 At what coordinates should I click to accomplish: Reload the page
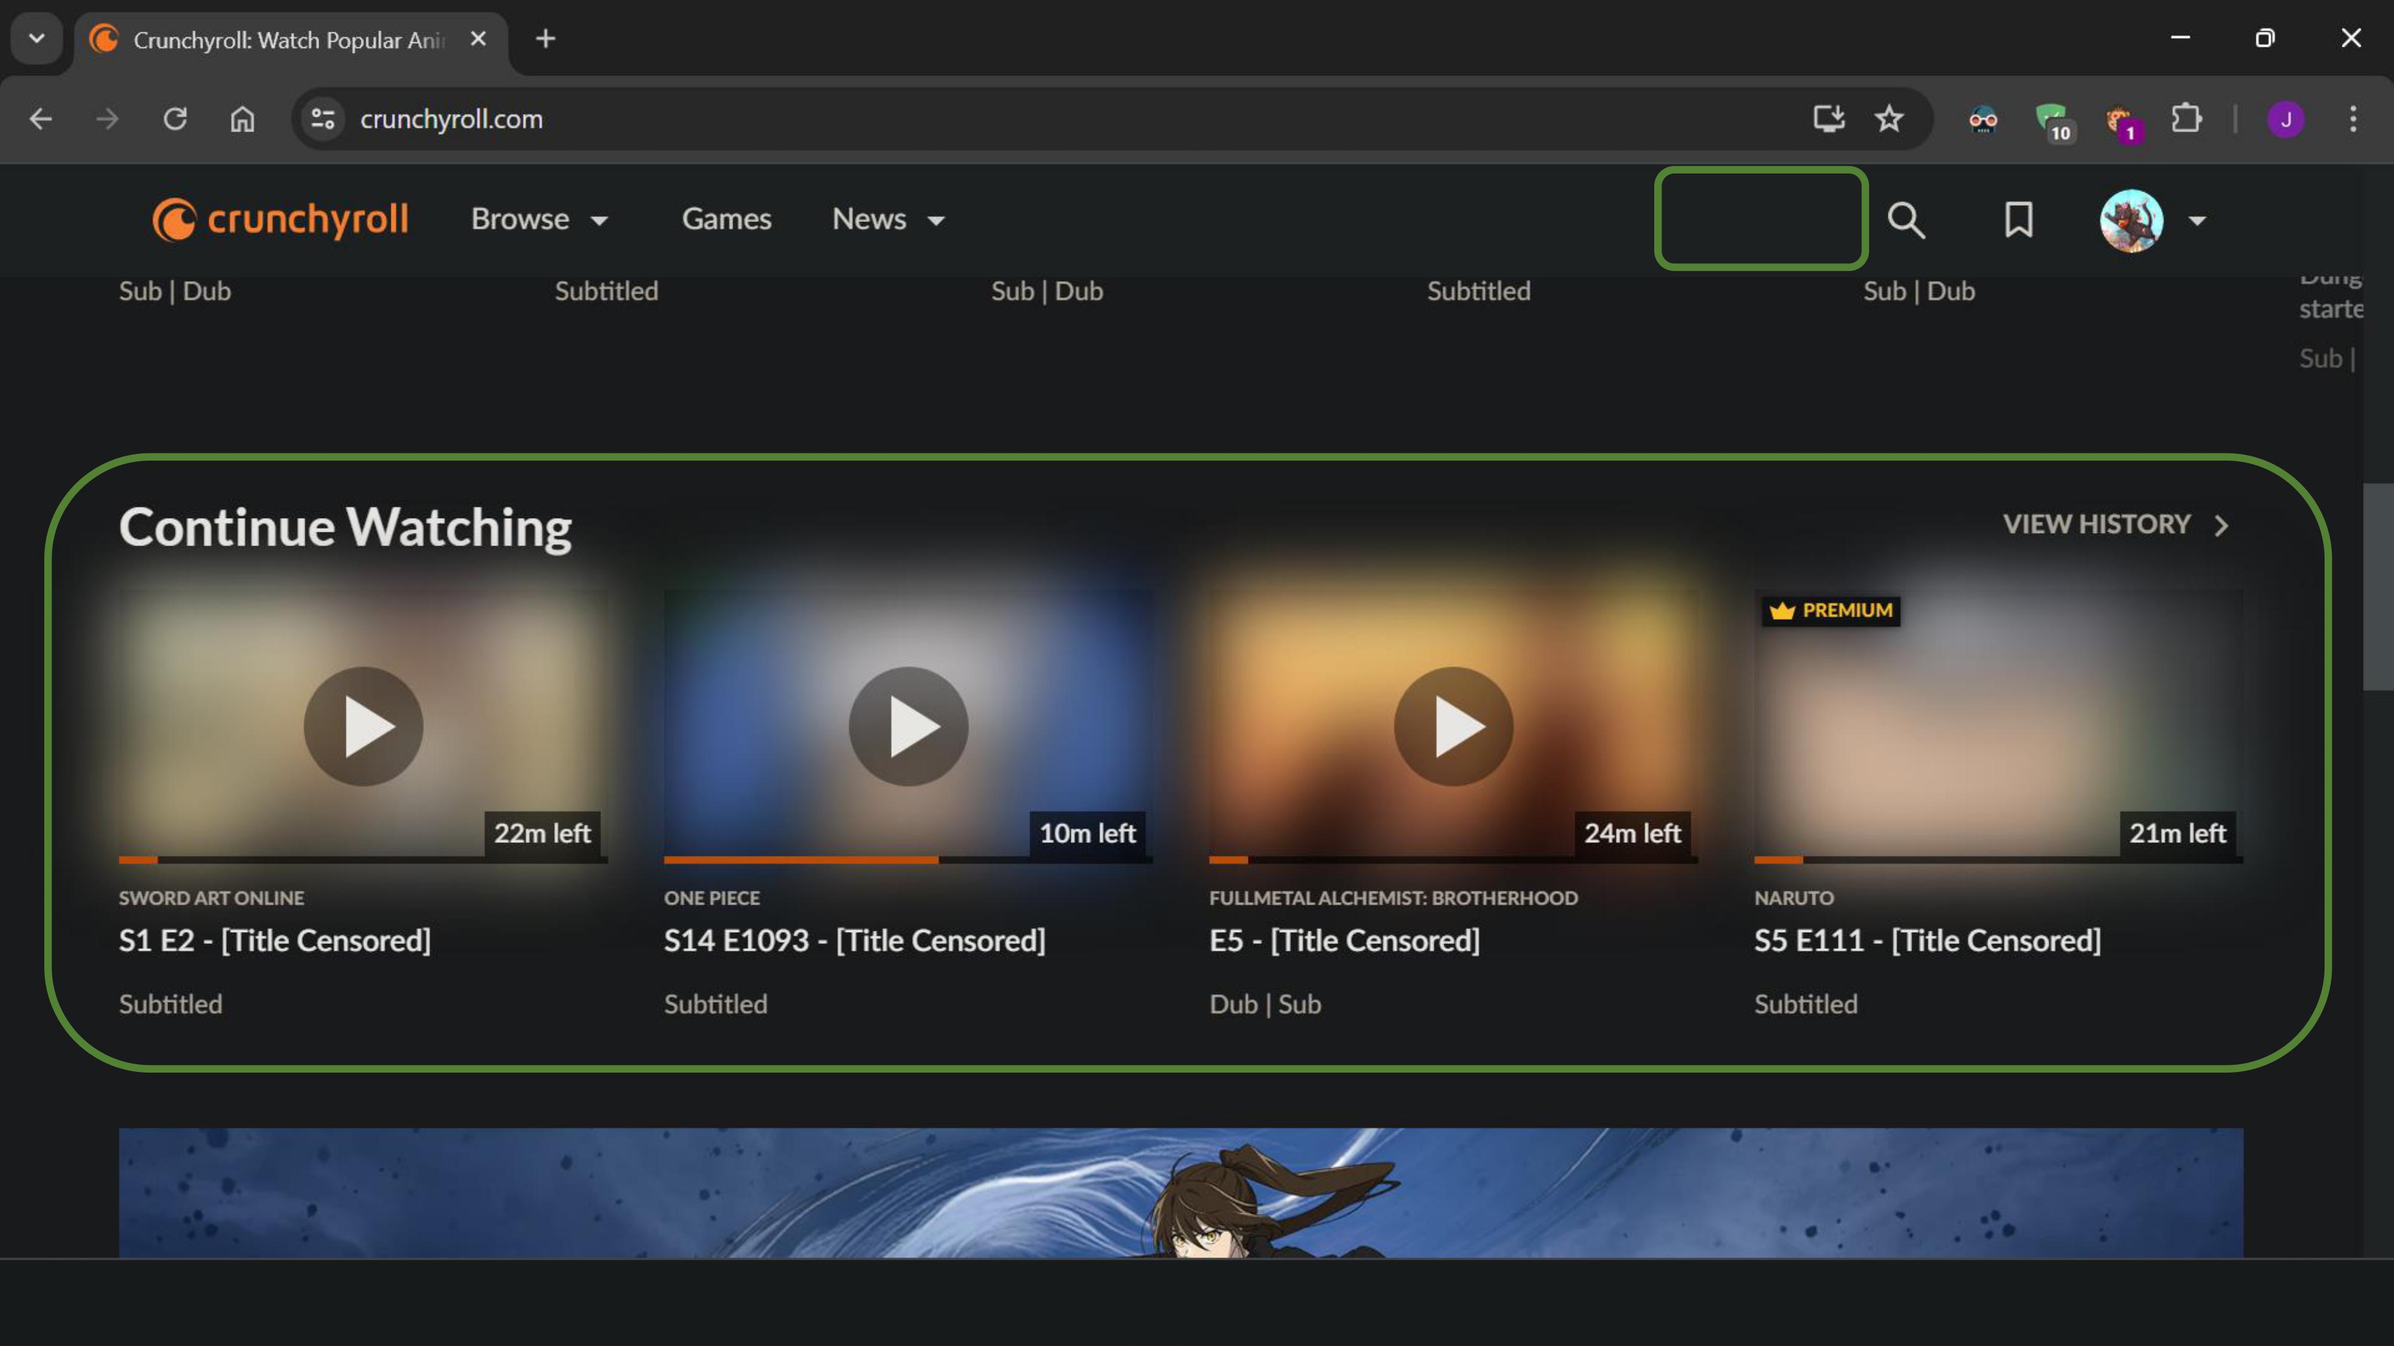tap(175, 119)
